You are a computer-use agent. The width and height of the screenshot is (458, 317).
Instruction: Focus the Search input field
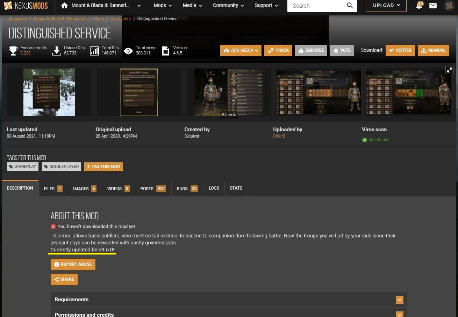[x=316, y=6]
